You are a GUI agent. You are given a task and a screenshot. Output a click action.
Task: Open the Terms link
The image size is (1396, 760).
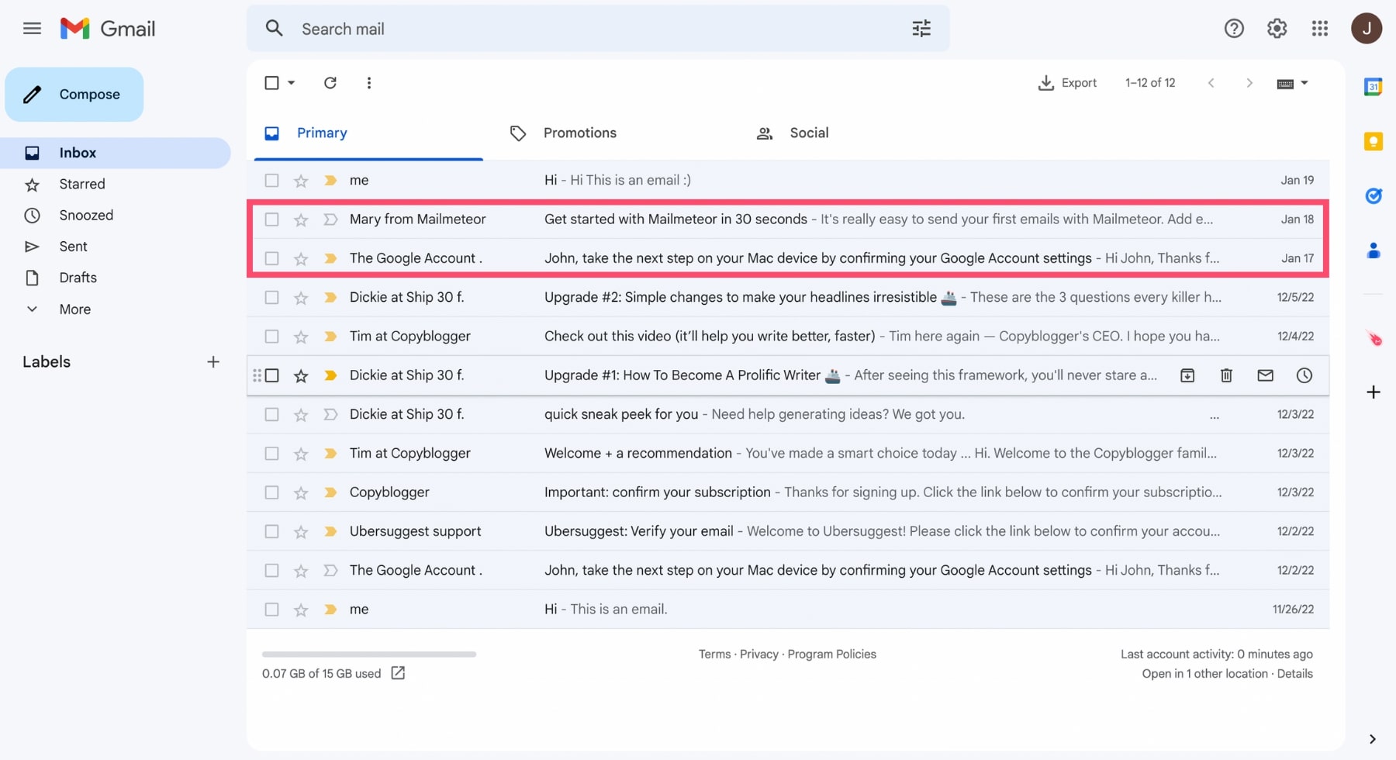tap(714, 654)
